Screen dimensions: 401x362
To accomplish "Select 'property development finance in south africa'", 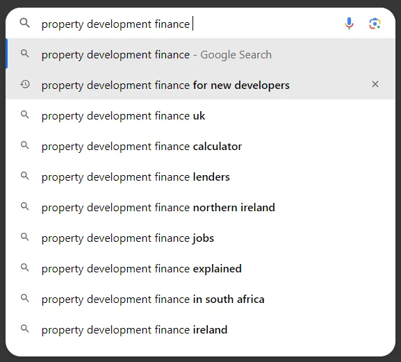I will point(200,298).
